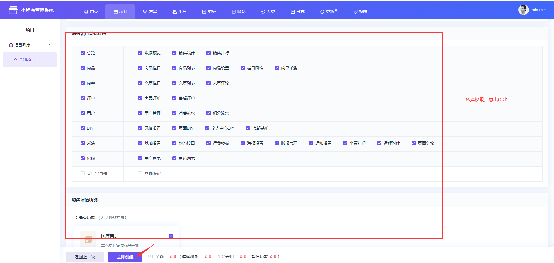Open the admin account dropdown

tap(539, 10)
